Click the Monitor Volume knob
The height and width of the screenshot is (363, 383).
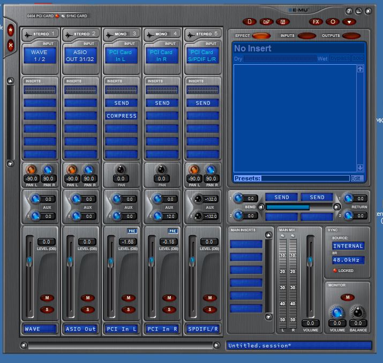click(x=337, y=312)
